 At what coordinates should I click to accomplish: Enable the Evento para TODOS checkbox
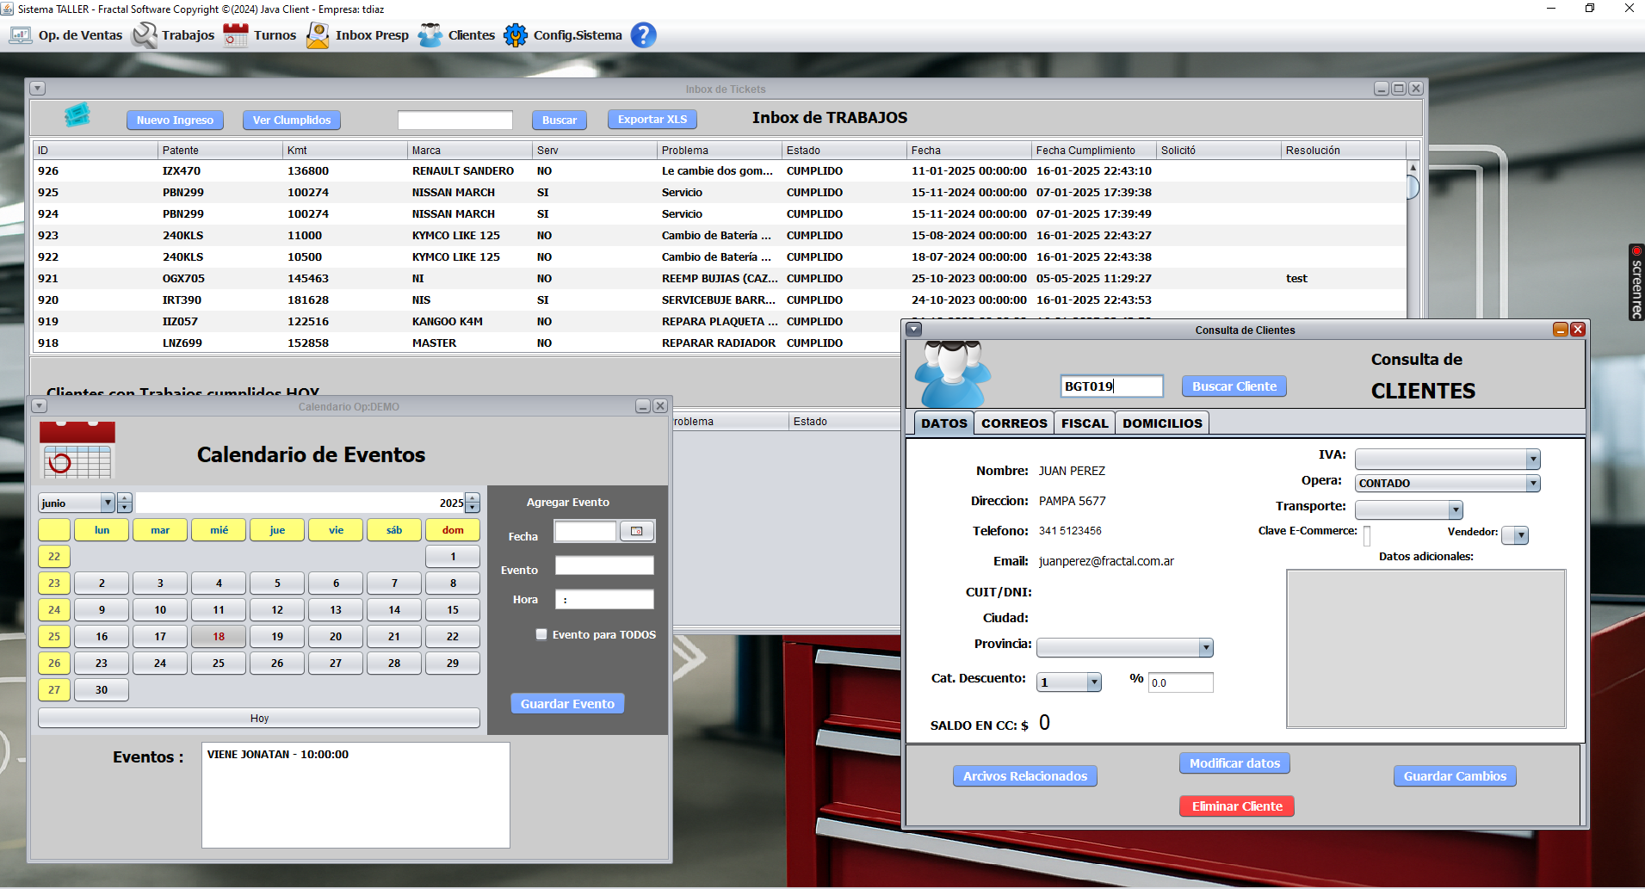541,634
